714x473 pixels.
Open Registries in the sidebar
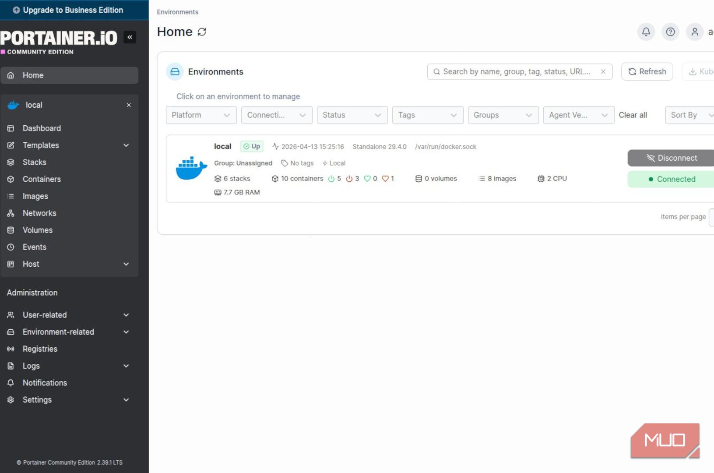point(70,349)
